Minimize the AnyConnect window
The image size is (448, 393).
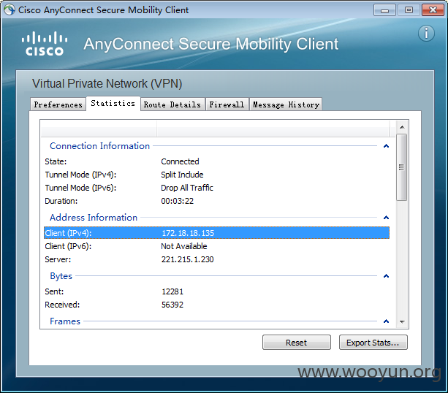click(384, 10)
